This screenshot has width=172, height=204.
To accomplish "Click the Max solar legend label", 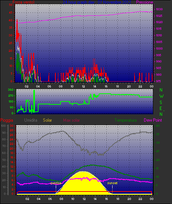I will [72, 120].
